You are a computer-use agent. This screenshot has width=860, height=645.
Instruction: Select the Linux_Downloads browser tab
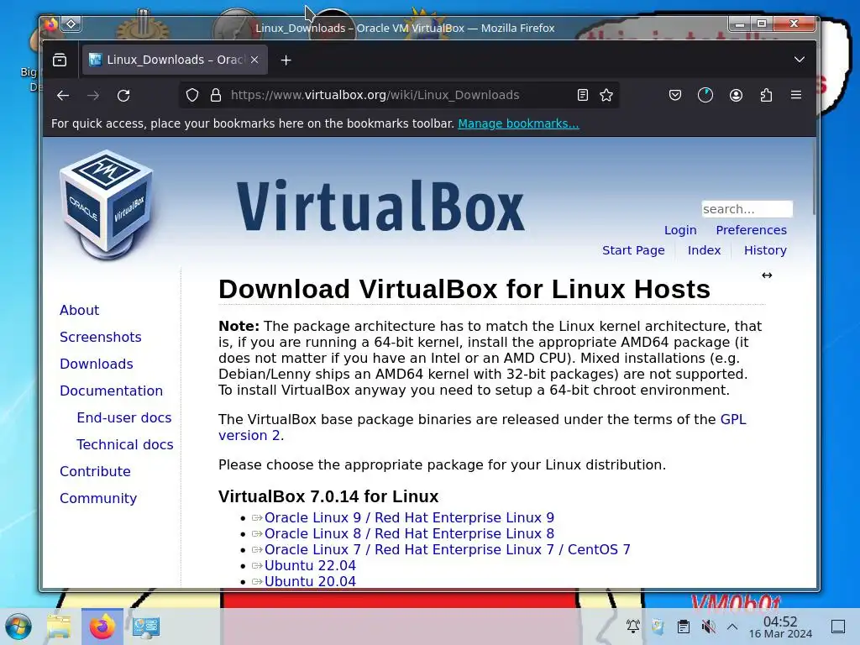[175, 60]
